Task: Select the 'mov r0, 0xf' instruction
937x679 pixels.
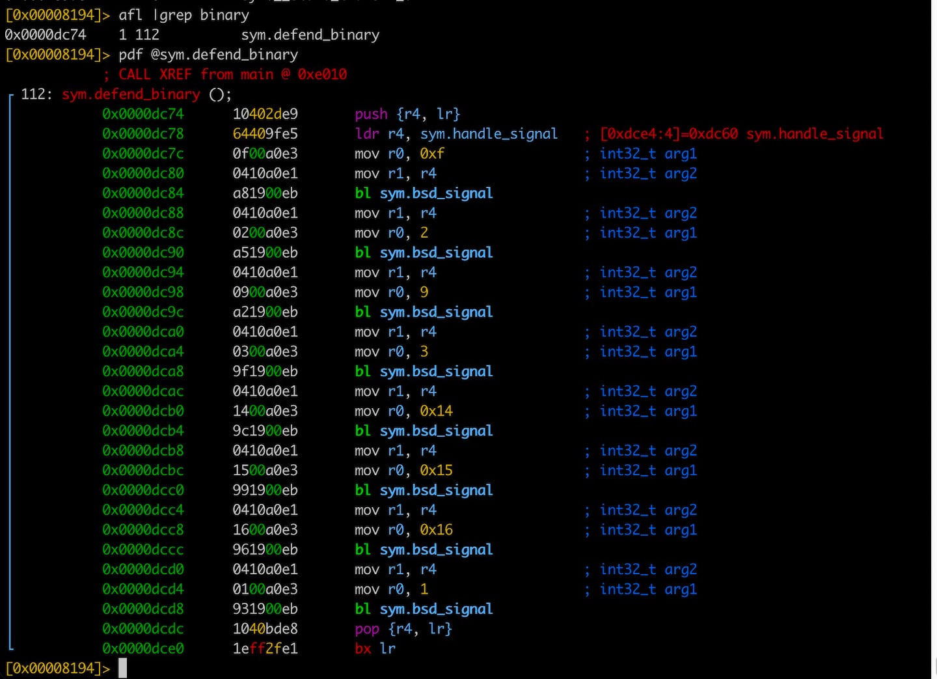Action: tap(400, 154)
